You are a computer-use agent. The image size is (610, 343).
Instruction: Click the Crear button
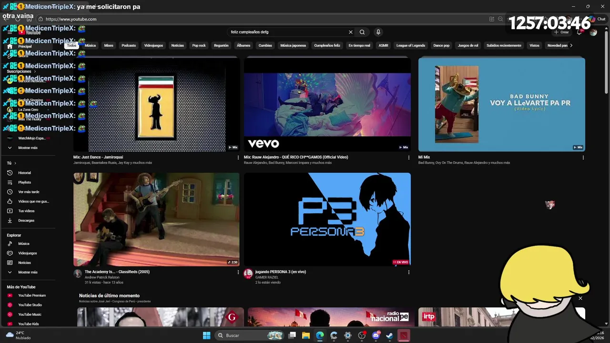[561, 32]
